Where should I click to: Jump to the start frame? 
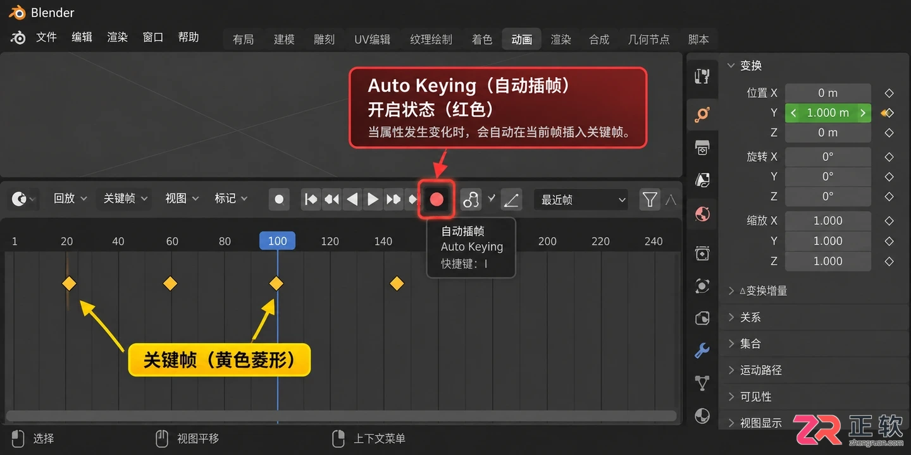click(x=311, y=200)
